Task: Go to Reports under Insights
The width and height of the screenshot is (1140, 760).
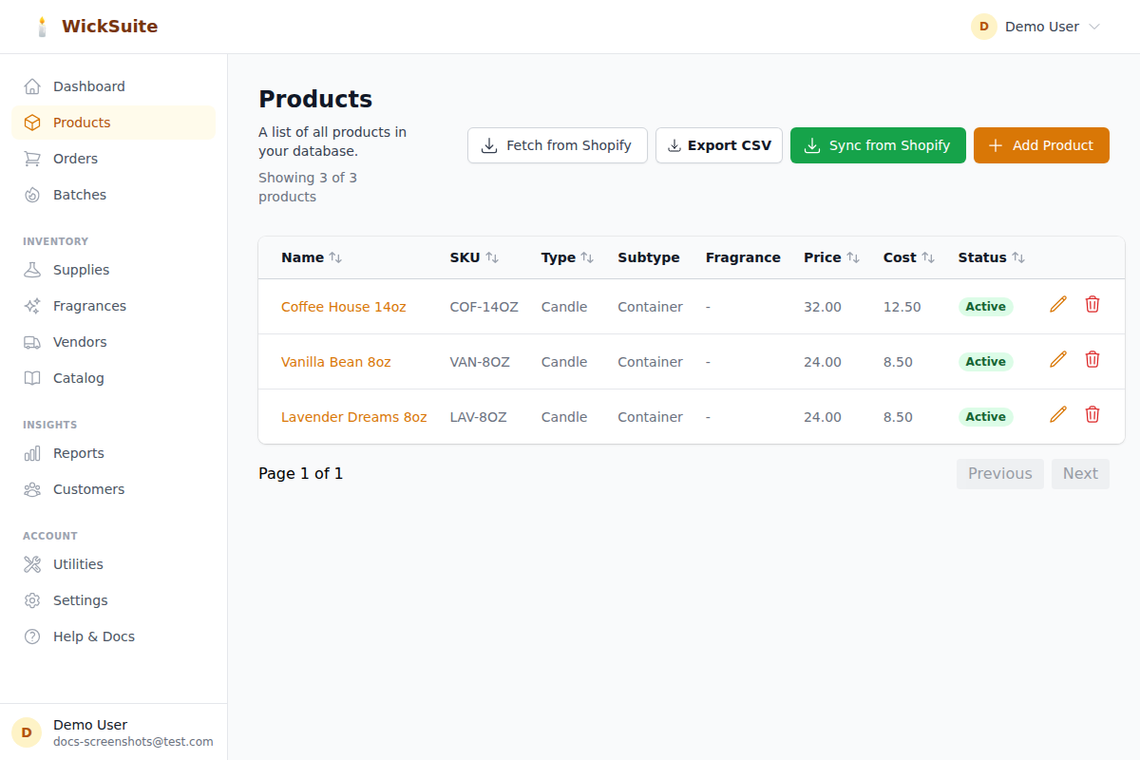Action: (32, 453)
